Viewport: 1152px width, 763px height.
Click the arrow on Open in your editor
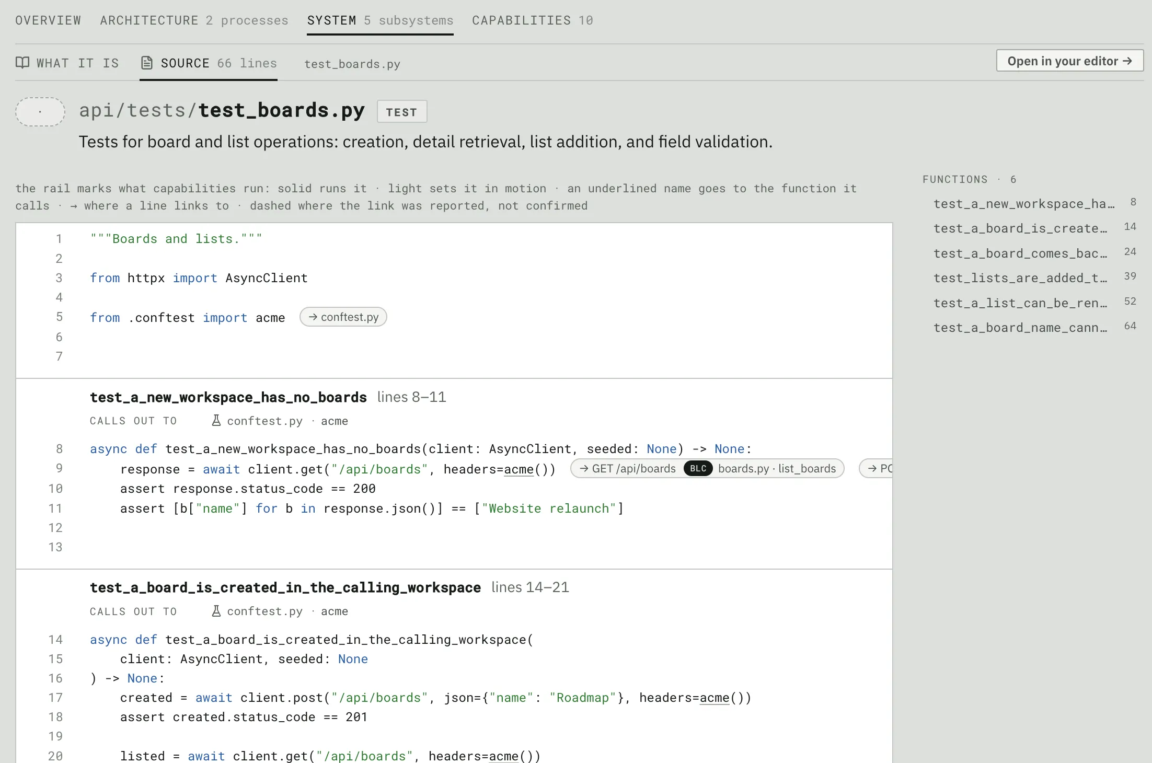tap(1127, 61)
